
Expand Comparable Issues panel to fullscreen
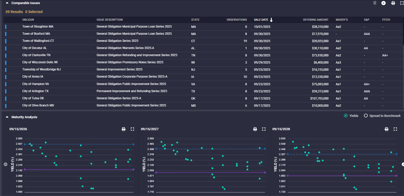pyautogui.click(x=402, y=3)
